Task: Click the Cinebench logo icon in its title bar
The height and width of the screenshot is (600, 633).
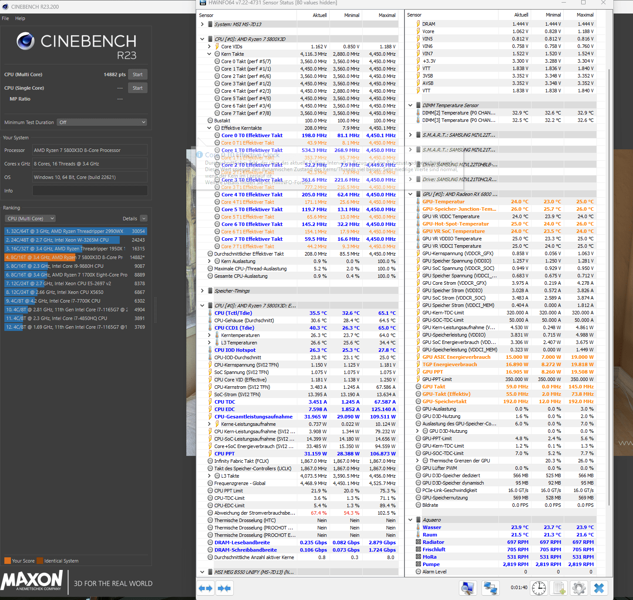Action: coord(5,7)
